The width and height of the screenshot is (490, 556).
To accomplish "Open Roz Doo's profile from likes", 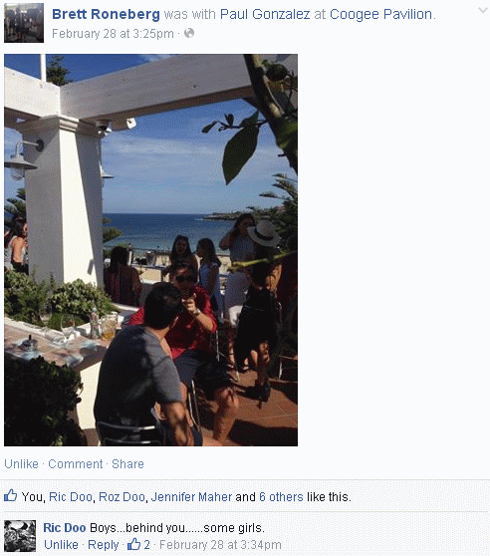I will tap(122, 497).
